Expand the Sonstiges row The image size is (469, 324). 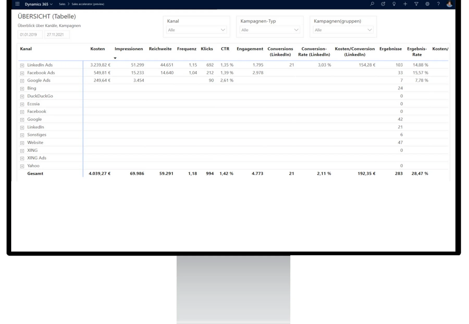coord(22,135)
